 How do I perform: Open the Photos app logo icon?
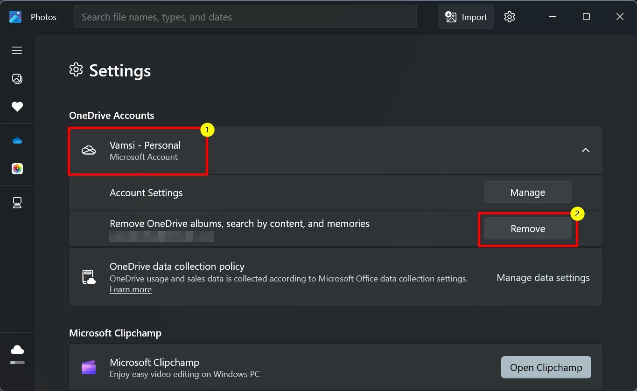pyautogui.click(x=15, y=17)
